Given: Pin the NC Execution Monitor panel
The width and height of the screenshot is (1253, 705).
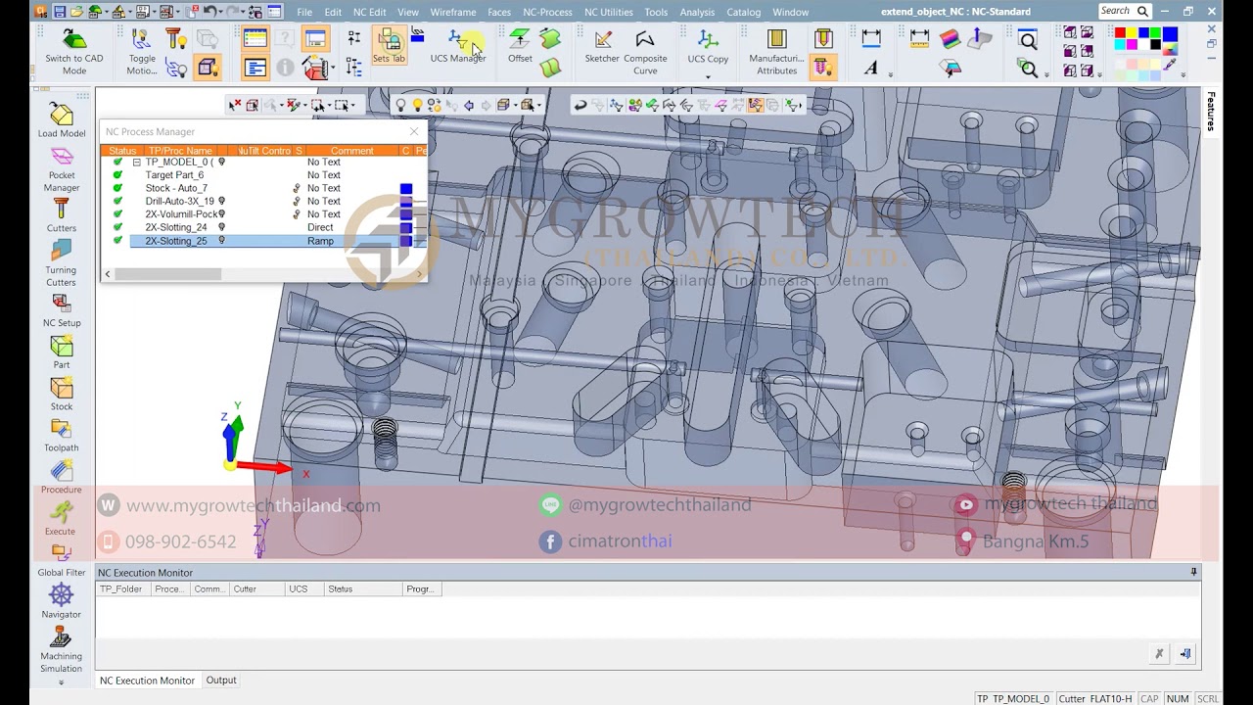Looking at the screenshot, I should 1193,572.
